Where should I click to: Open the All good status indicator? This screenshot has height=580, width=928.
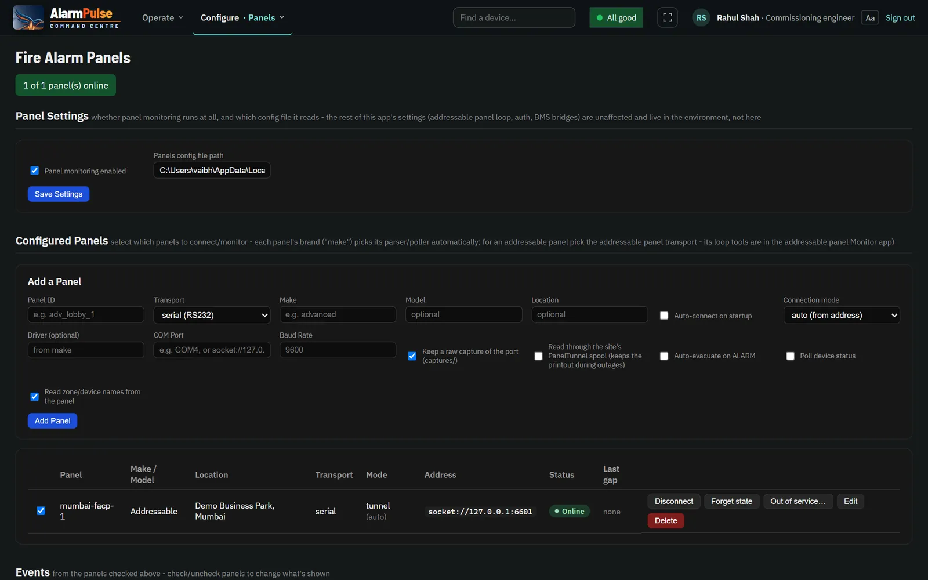[x=616, y=17]
